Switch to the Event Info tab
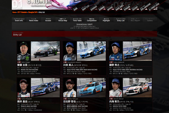The width and height of the screenshot is (169, 113). [x=19, y=20]
